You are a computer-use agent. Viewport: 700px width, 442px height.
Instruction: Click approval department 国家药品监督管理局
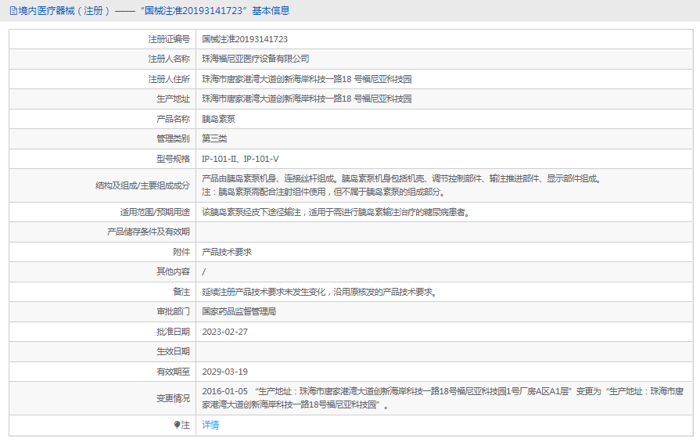pyautogui.click(x=239, y=311)
